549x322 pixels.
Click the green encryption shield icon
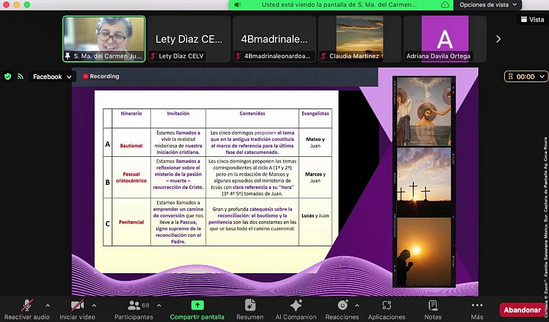pyautogui.click(x=8, y=76)
